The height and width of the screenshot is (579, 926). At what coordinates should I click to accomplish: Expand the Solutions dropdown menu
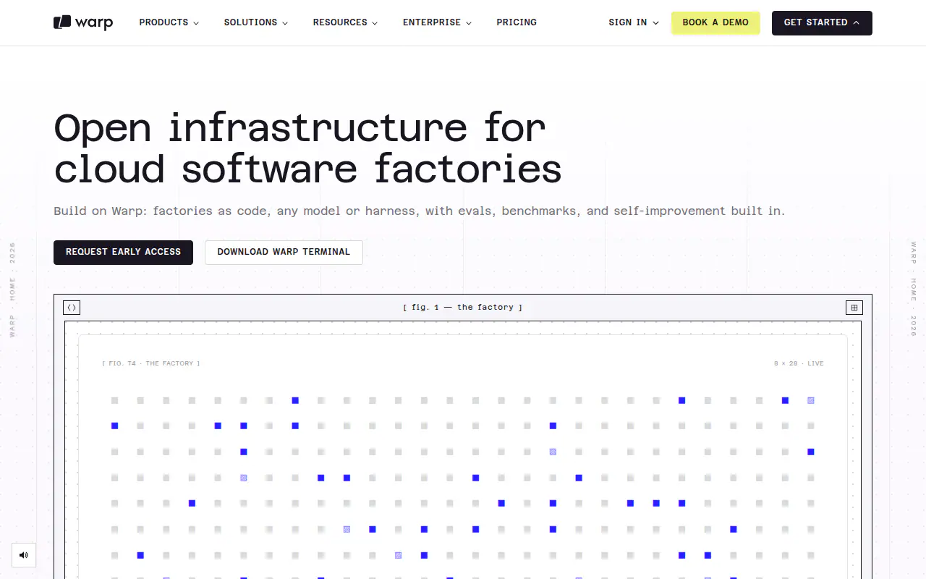255,22
